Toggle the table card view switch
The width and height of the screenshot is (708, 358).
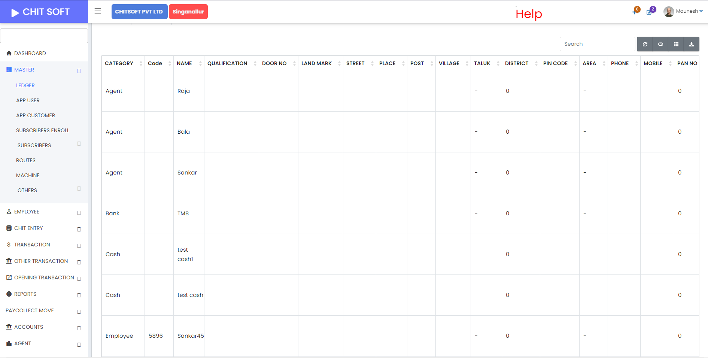(660, 44)
